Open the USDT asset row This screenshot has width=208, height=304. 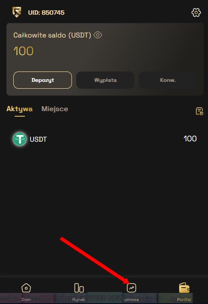(105, 139)
